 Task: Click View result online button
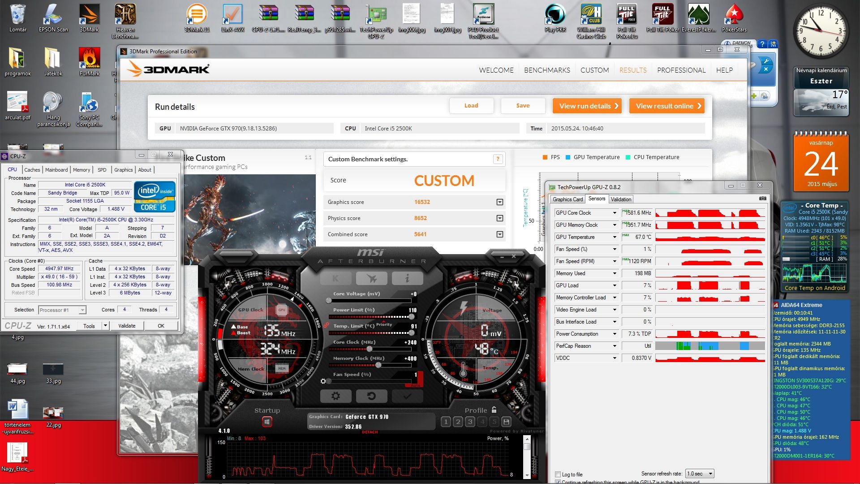point(667,106)
